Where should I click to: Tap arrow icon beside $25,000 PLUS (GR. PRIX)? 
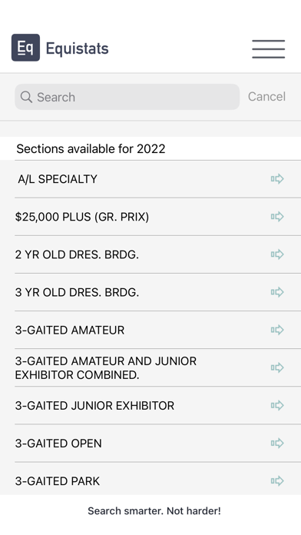(277, 217)
